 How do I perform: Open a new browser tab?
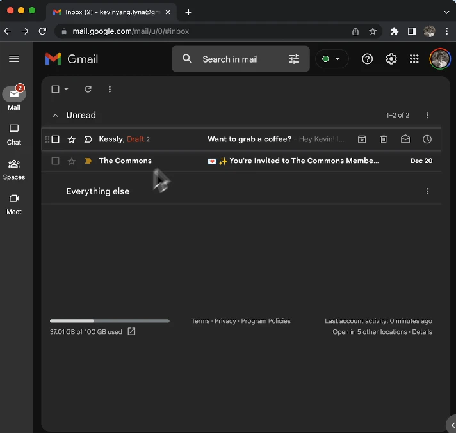188,12
